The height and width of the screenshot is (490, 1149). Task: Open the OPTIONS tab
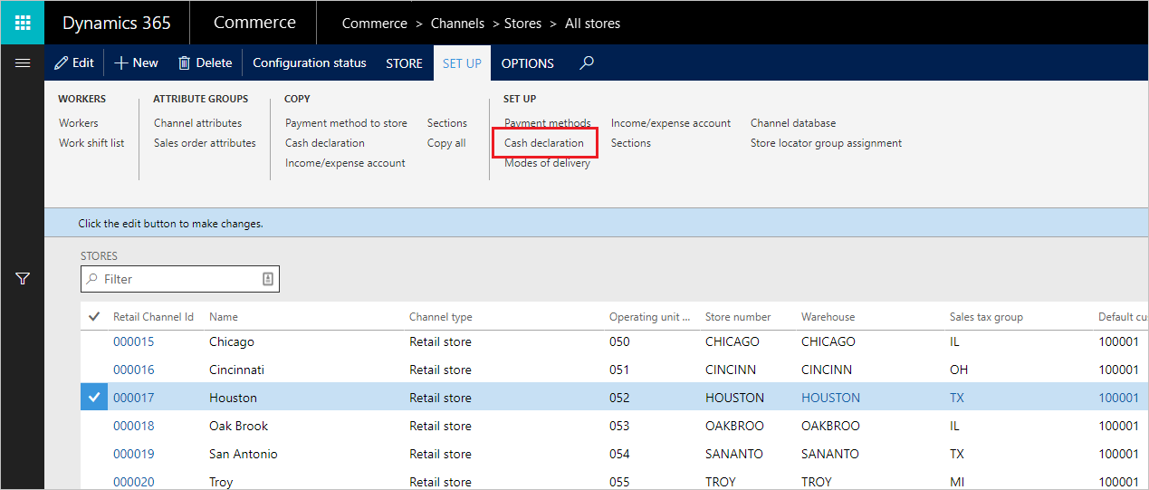pos(527,63)
